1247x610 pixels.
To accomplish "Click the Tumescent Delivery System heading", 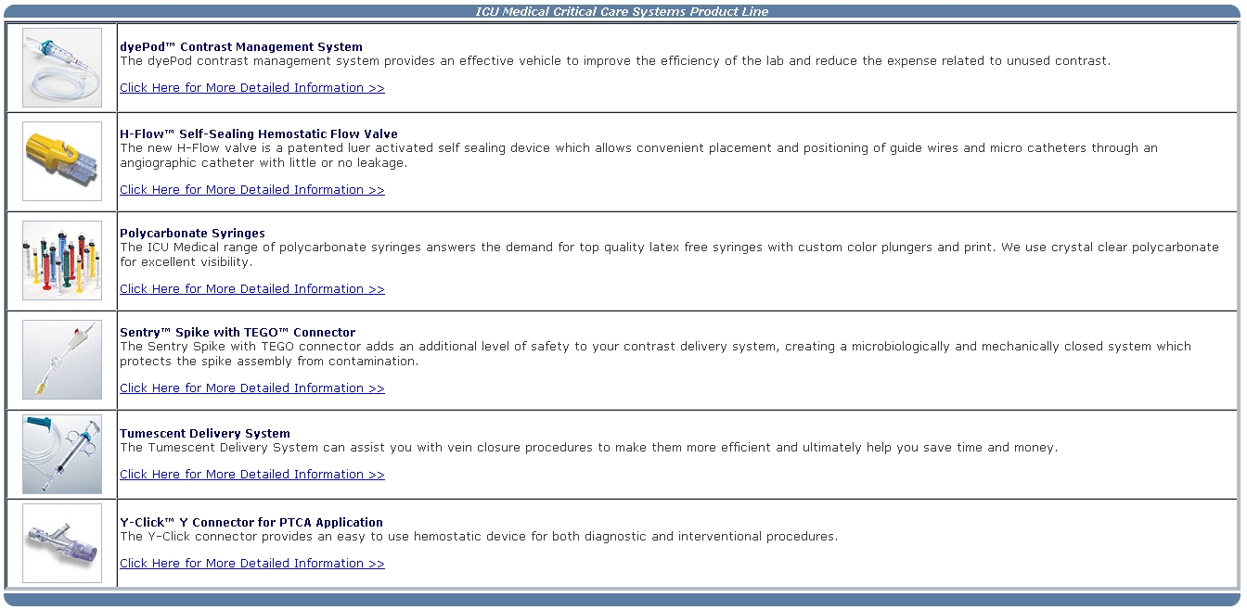I will [x=205, y=434].
